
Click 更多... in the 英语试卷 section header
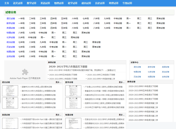point(58,115)
